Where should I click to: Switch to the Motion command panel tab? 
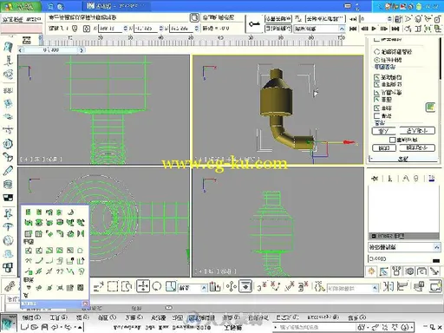[x=409, y=271]
